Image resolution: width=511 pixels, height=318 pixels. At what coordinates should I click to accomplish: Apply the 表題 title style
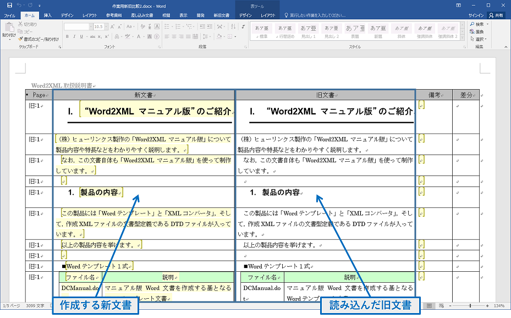355,31
